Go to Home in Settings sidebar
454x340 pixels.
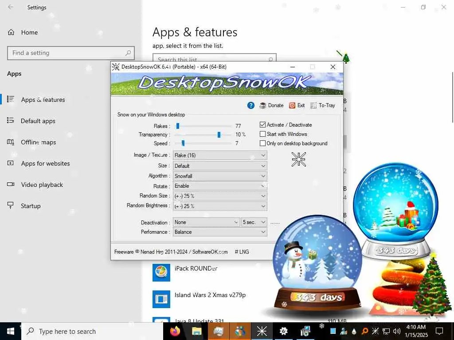[29, 32]
